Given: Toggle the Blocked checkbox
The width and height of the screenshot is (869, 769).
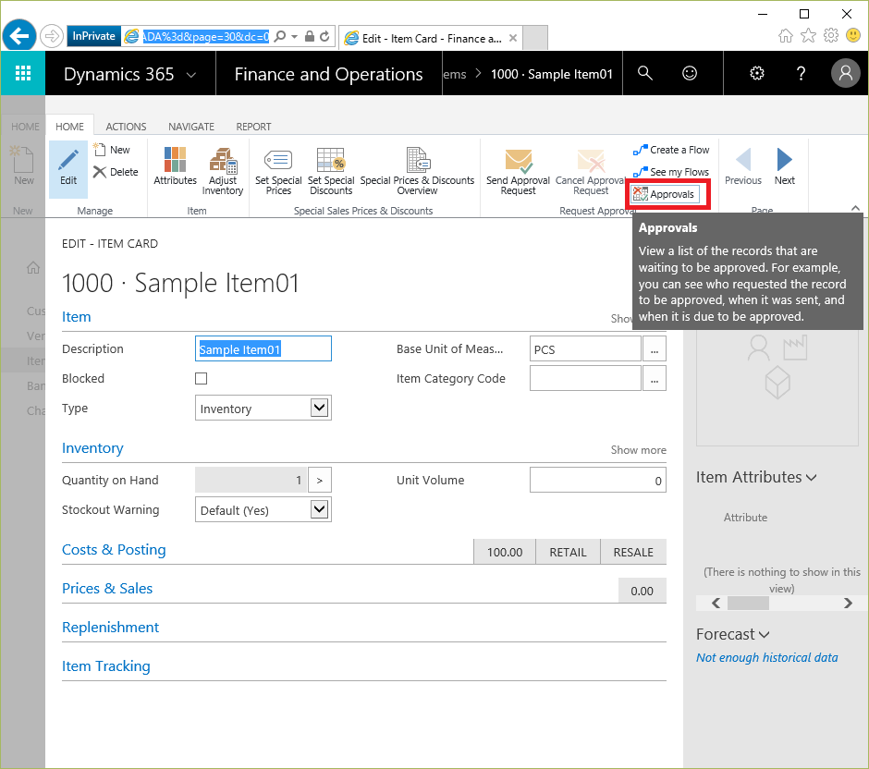Looking at the screenshot, I should pyautogui.click(x=202, y=378).
